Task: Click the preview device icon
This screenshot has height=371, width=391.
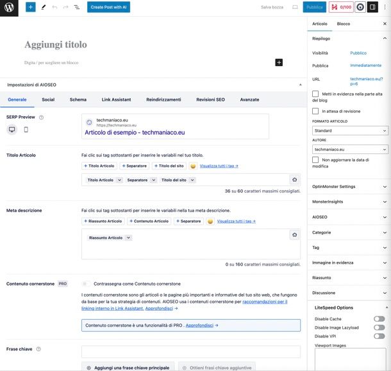Action: [x=295, y=7]
